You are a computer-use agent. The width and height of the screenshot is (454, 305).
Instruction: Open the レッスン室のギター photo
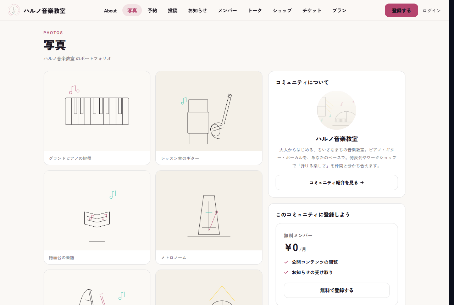pyautogui.click(x=209, y=111)
